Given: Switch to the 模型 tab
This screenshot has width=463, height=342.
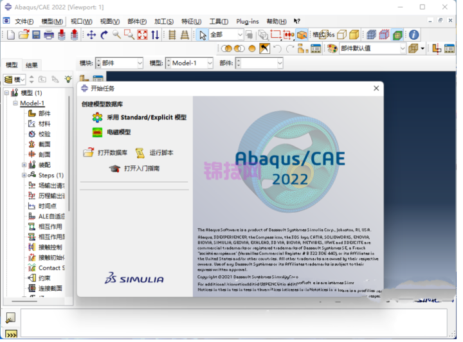Looking at the screenshot, I should click(12, 65).
